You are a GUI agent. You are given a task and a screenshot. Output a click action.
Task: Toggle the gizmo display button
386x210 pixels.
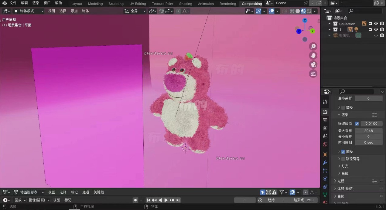[258, 11]
